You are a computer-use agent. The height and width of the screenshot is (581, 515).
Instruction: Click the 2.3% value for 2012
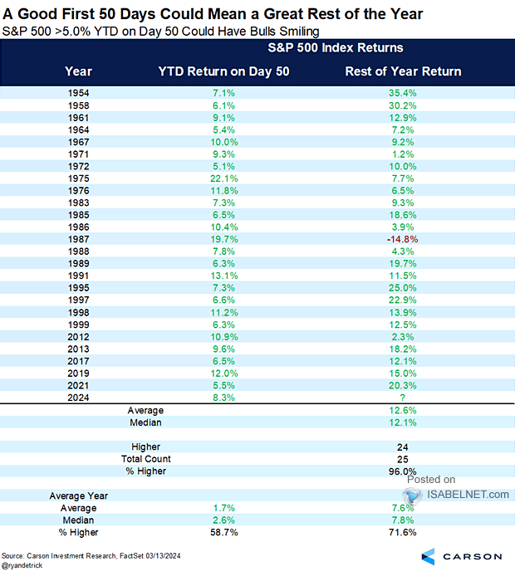(402, 337)
